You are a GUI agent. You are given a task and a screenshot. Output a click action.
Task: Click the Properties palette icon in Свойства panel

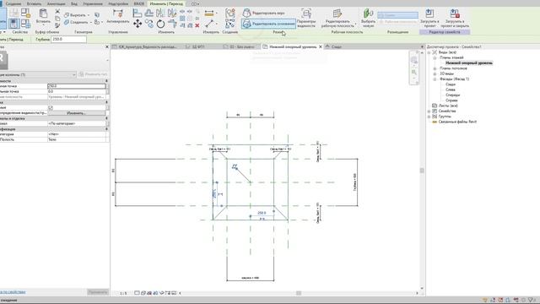point(13,24)
